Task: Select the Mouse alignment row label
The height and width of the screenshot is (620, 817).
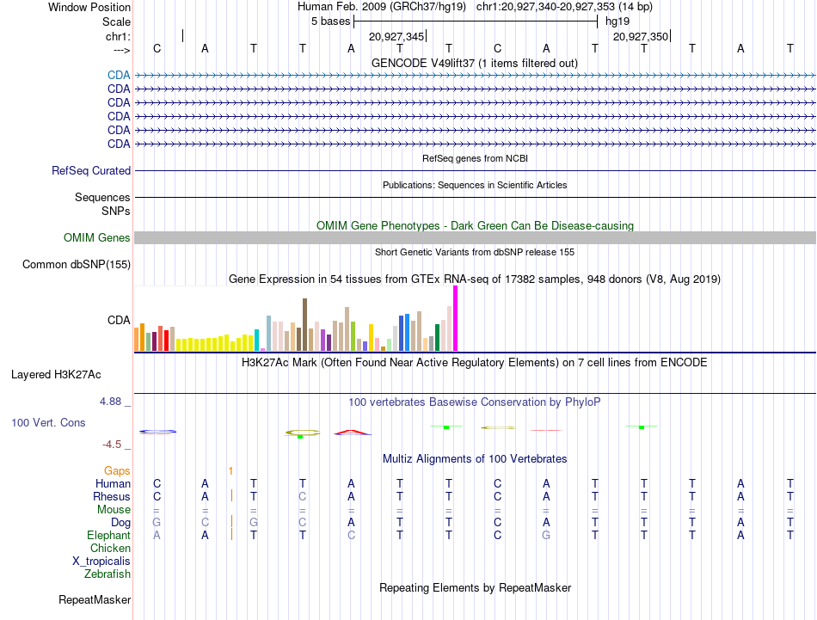Action: [114, 510]
